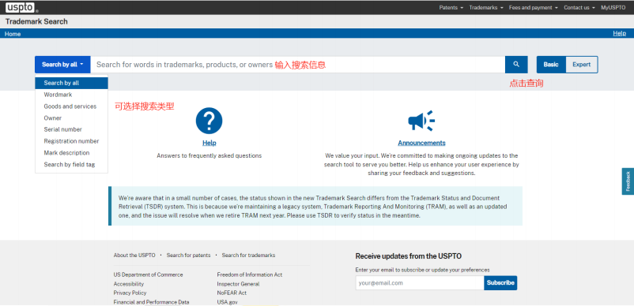Viewport: 634px width, 306px height.
Task: Select Search by all in the dropdown list
Action: coord(72,83)
